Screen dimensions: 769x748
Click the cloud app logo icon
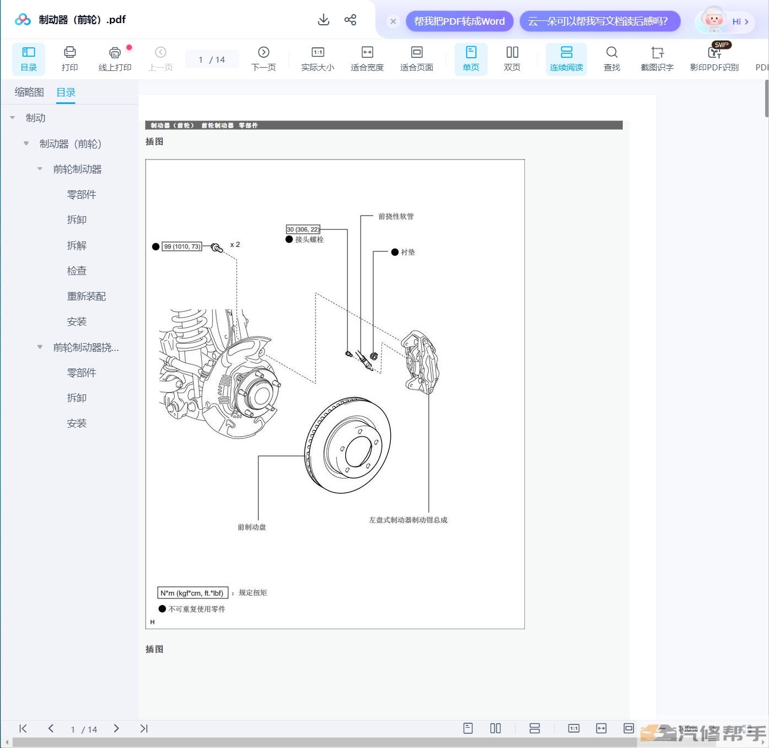23,20
